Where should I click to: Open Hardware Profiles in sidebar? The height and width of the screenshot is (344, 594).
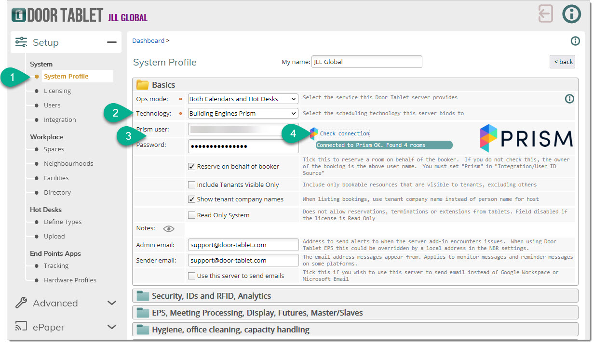click(x=70, y=280)
